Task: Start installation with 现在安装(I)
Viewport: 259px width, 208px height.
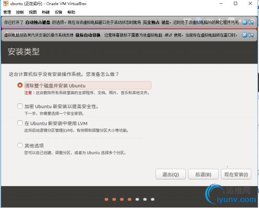Action: click(x=236, y=174)
